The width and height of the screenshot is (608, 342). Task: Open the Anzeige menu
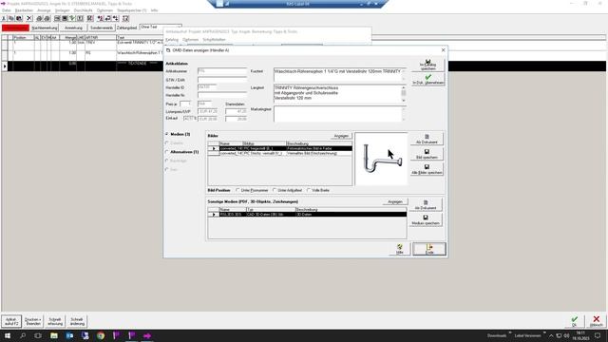(x=44, y=10)
